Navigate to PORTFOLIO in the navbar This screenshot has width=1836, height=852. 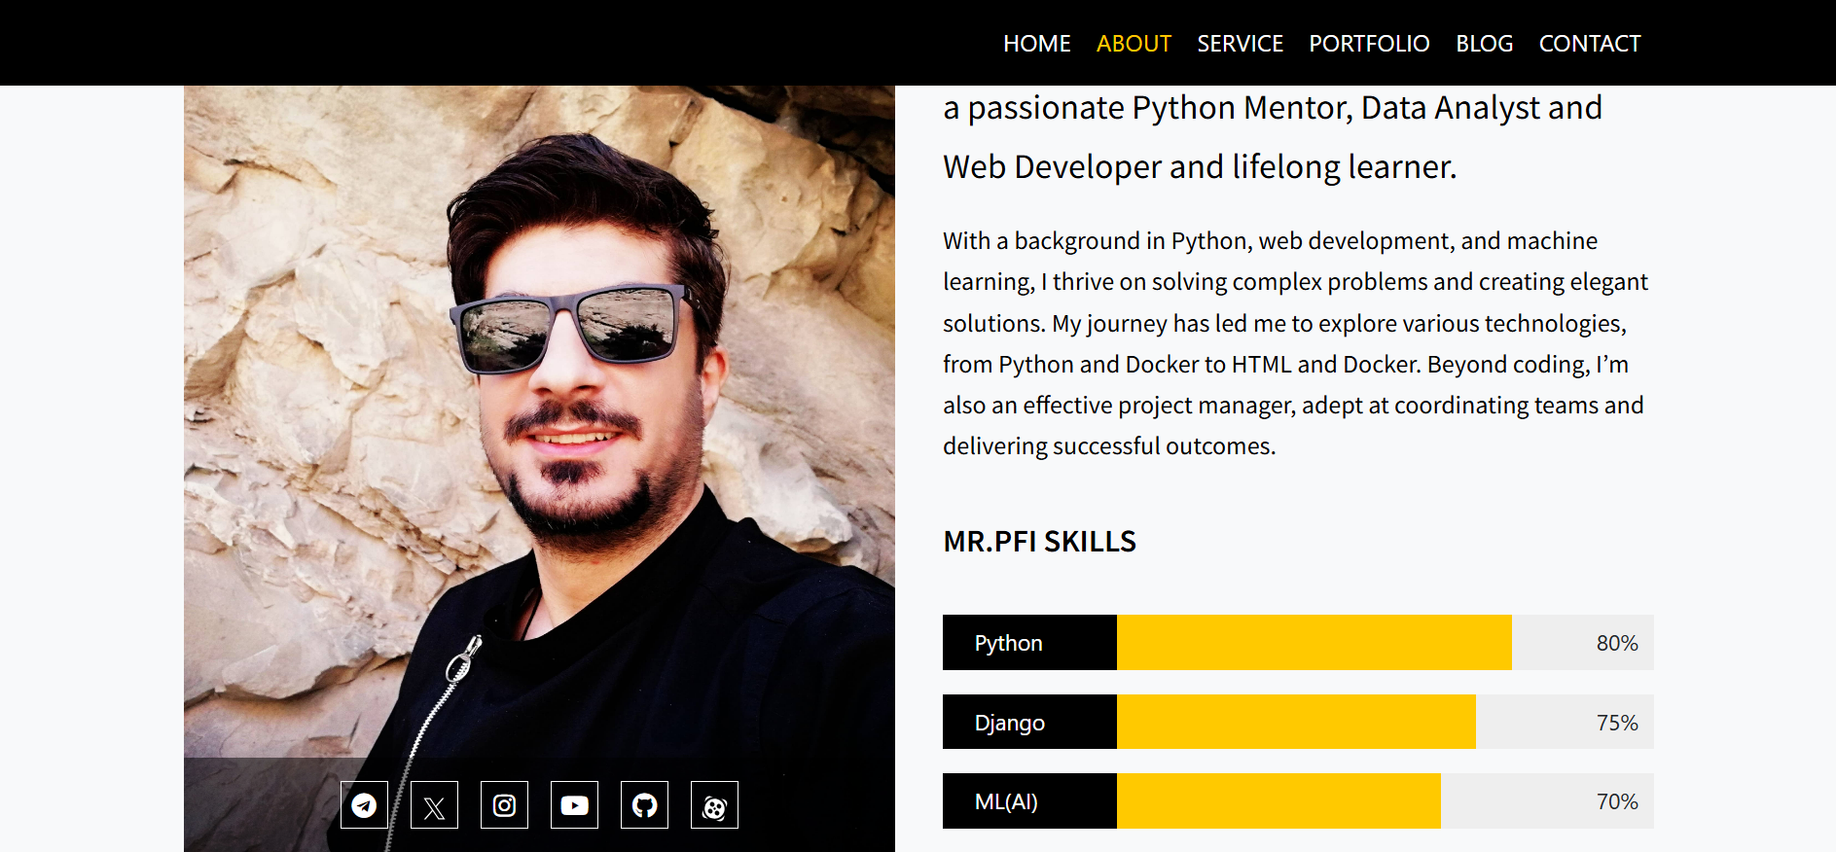point(1369,44)
